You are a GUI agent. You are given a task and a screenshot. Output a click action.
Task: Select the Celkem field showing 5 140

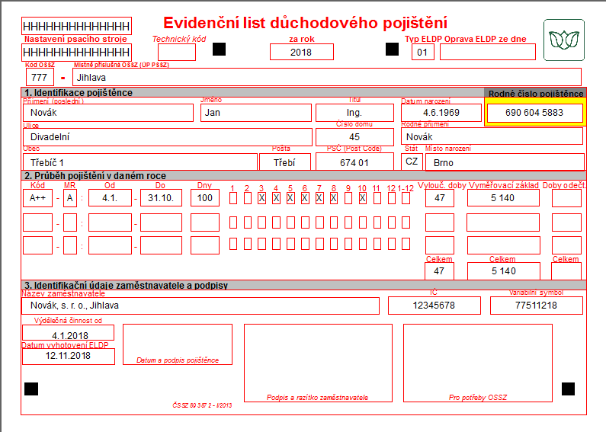tap(504, 271)
